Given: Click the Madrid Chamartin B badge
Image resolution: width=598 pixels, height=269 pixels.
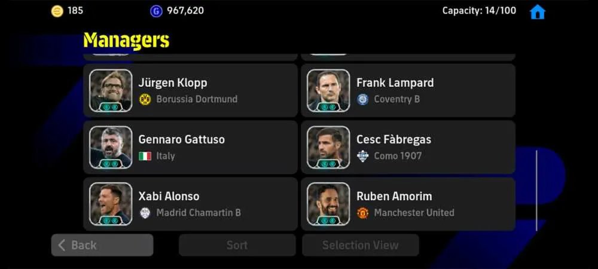Looking at the screenshot, I should (145, 213).
